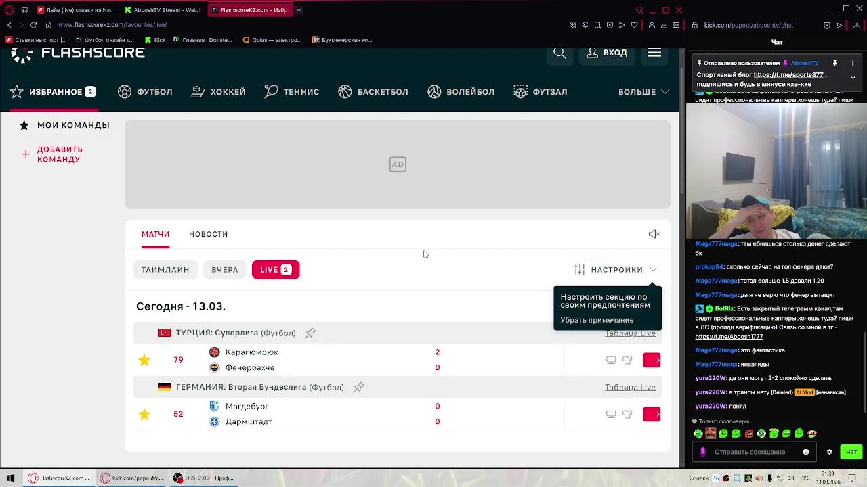Screen dimensions: 867x487
Task: Click the green Чат send button
Action: (x=851, y=452)
